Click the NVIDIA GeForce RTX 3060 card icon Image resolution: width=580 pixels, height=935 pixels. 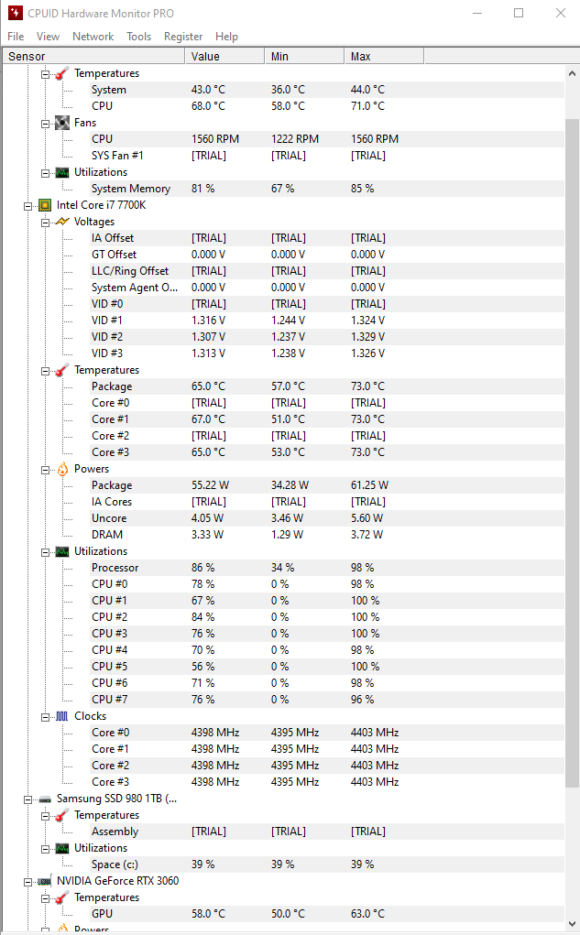[x=45, y=881]
